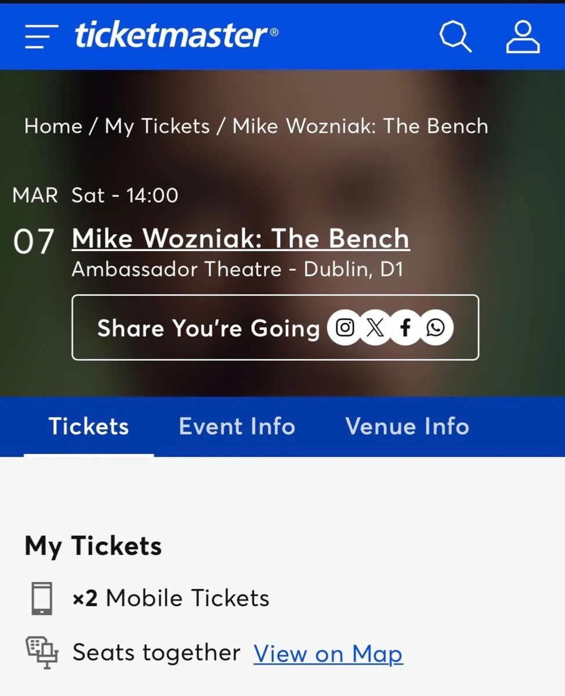Share on X
The image size is (565, 696).
(x=375, y=327)
